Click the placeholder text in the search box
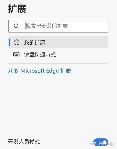This screenshot has height=149, width=117. click(47, 26)
